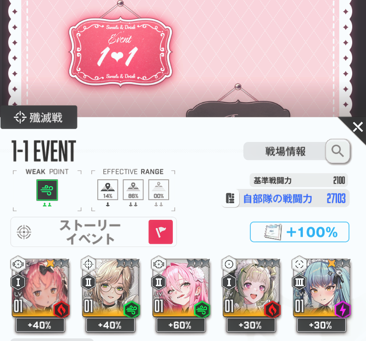This screenshot has width=366, height=341.
Task: Click the +100% ticket bonus button
Action: click(x=300, y=232)
